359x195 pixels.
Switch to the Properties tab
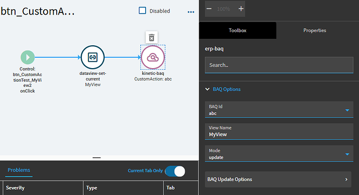coord(315,31)
